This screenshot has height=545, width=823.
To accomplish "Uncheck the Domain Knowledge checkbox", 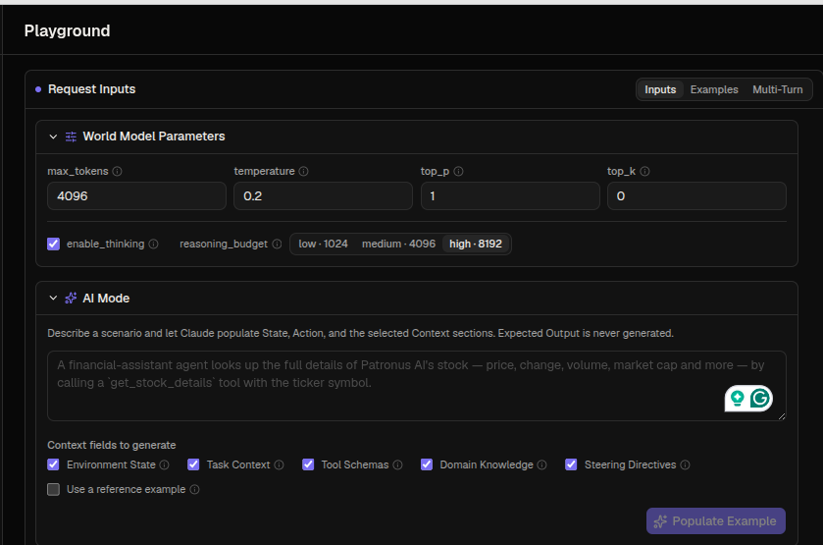I will (427, 464).
